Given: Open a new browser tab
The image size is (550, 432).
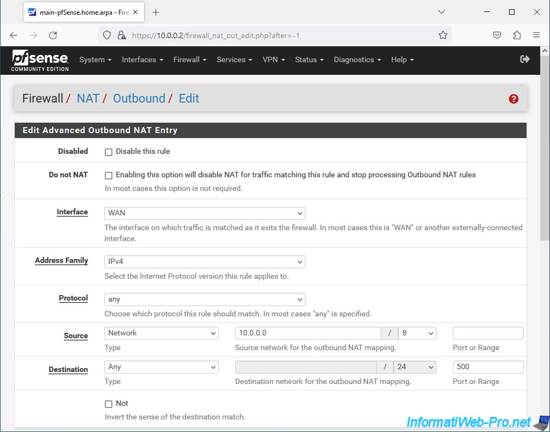Looking at the screenshot, I should pos(156,12).
